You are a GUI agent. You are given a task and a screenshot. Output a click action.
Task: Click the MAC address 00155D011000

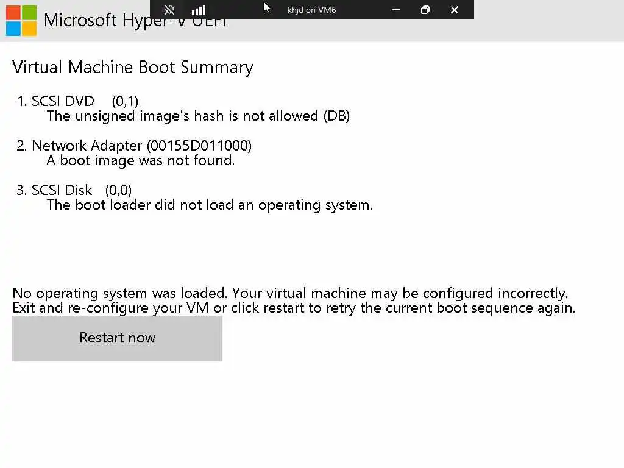[x=199, y=146]
